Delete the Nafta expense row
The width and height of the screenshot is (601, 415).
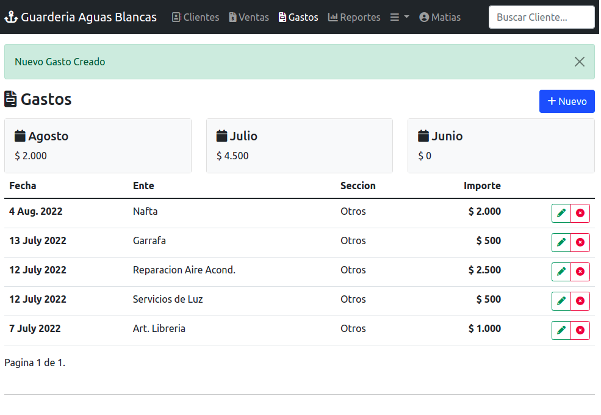tap(580, 213)
